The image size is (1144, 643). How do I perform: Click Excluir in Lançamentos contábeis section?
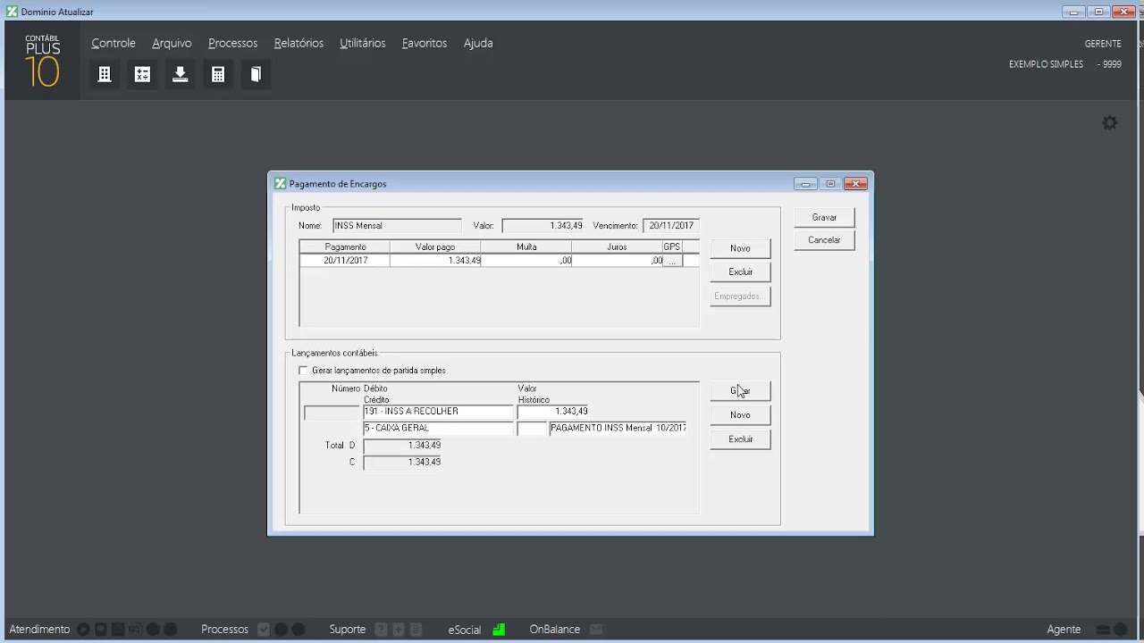tap(740, 439)
